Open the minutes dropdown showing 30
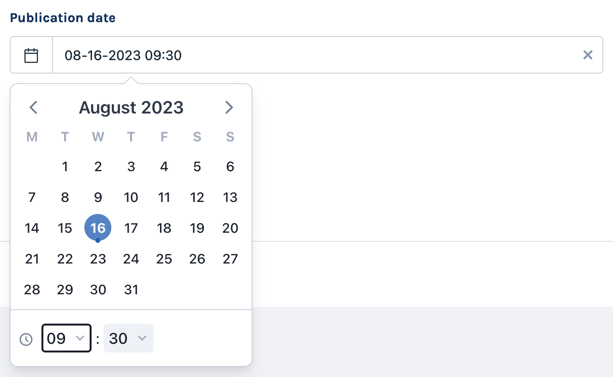613x377 pixels. click(128, 339)
